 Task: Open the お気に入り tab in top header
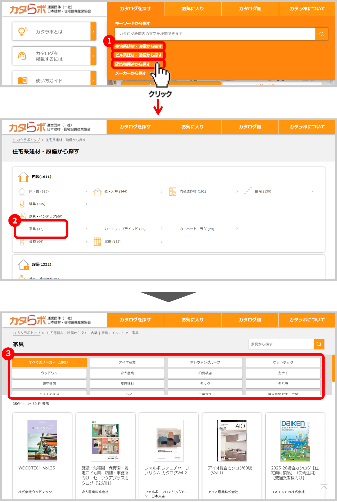[x=192, y=9]
